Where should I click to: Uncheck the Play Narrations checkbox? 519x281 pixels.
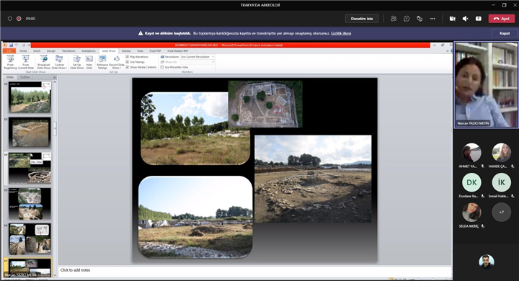(x=128, y=57)
